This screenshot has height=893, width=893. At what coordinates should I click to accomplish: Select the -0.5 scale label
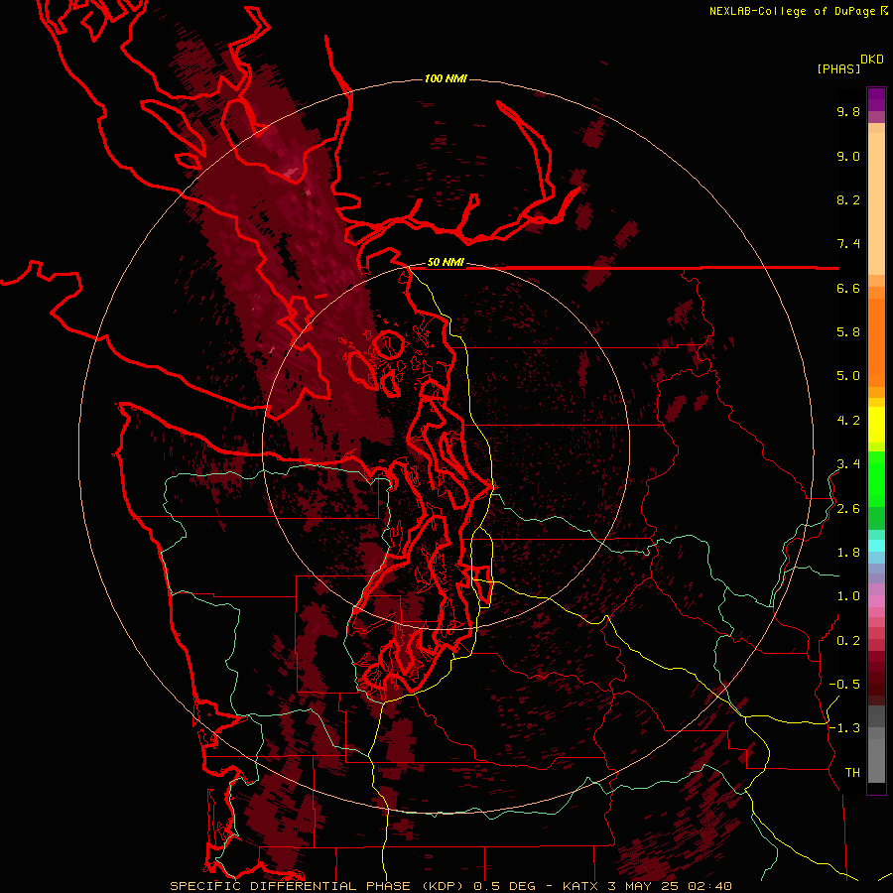844,685
